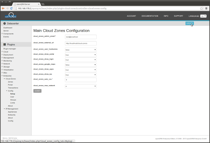Screen dimensions: 210x143
Task: Close the openQRM Server tab
Action: coord(39,4)
